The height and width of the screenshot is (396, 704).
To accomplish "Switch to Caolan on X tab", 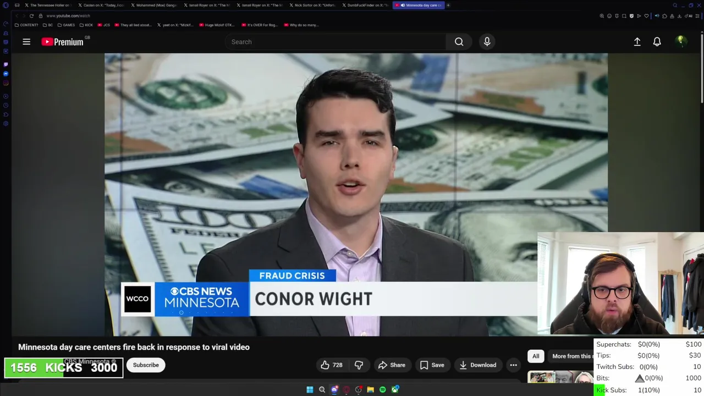I will point(100,5).
